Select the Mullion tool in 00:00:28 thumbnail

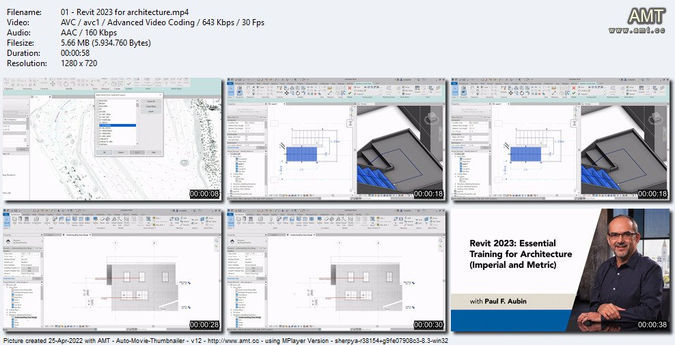(x=87, y=220)
